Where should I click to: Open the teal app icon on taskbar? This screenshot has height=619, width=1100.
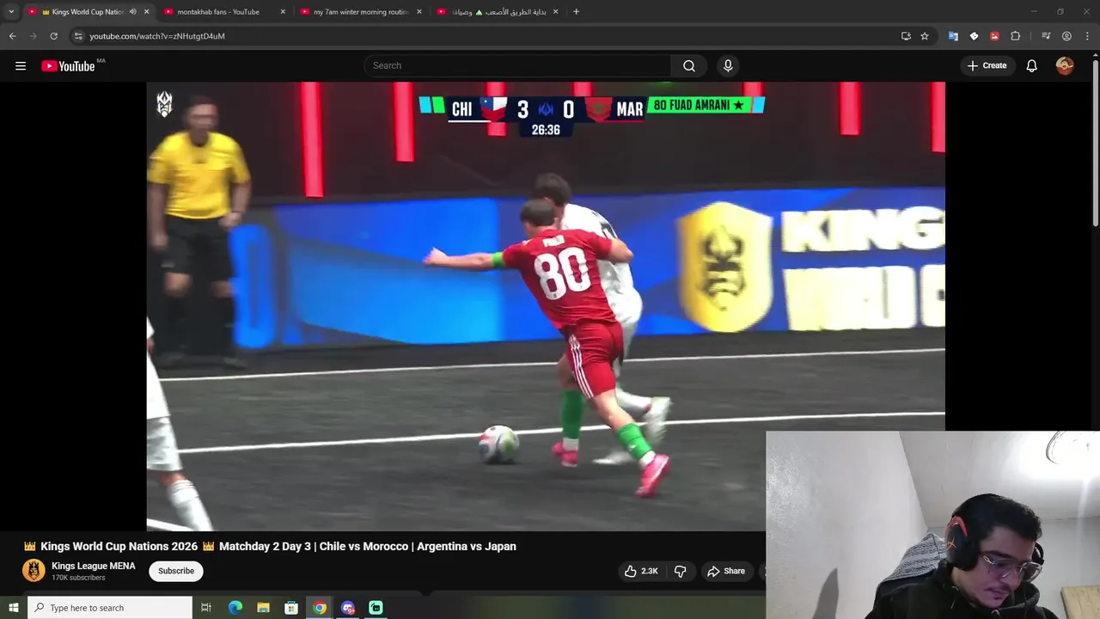click(x=376, y=608)
